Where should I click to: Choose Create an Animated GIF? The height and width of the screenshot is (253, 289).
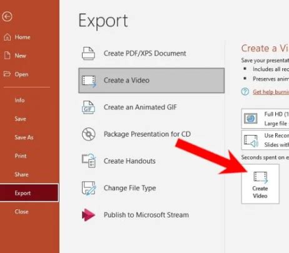(151, 107)
